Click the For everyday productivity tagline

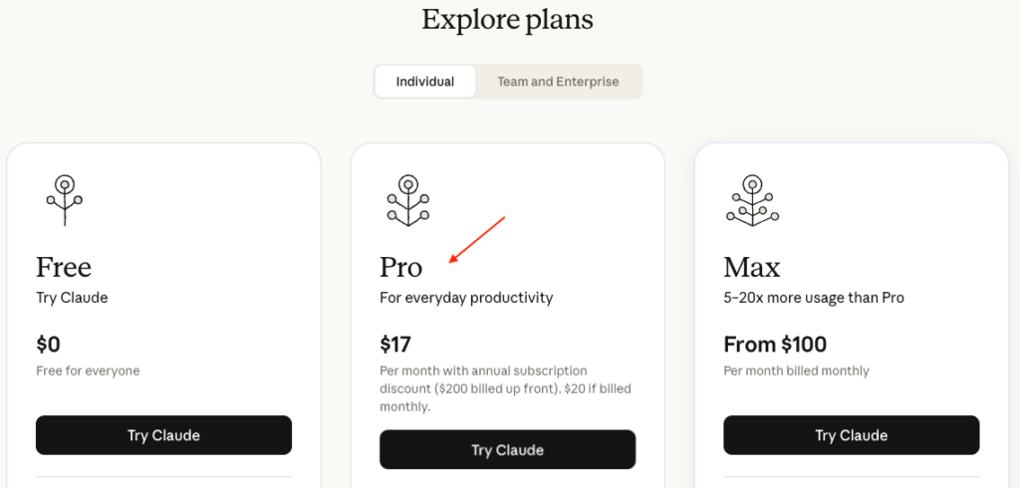point(466,298)
